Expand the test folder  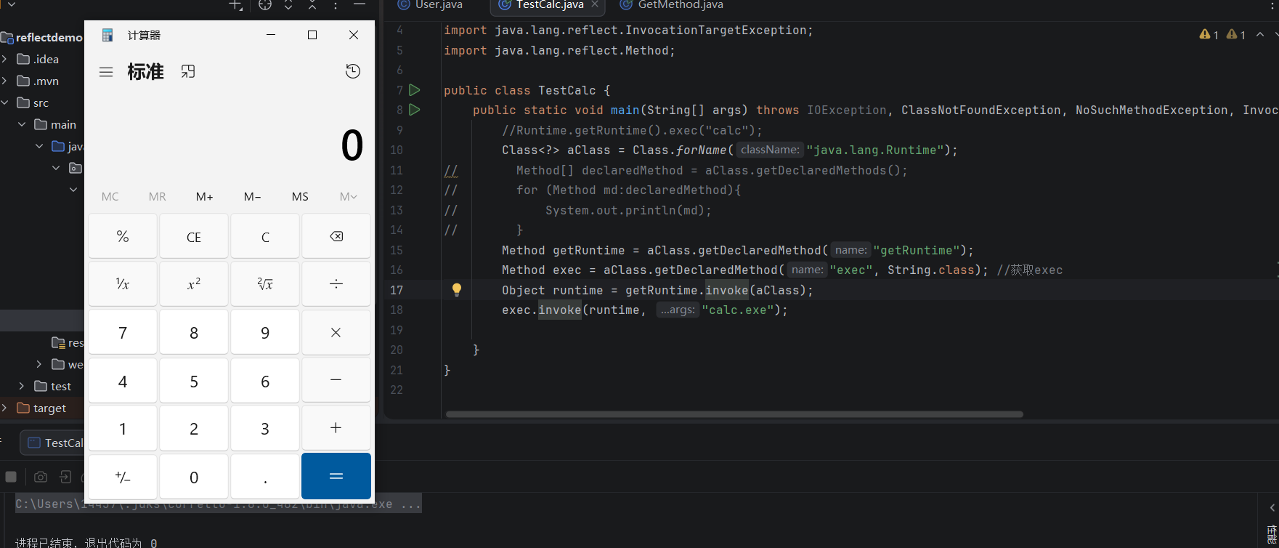pos(22,386)
